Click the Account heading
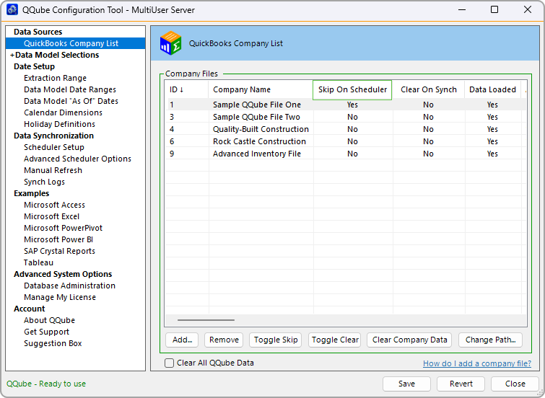The width and height of the screenshot is (545, 398). click(x=29, y=309)
